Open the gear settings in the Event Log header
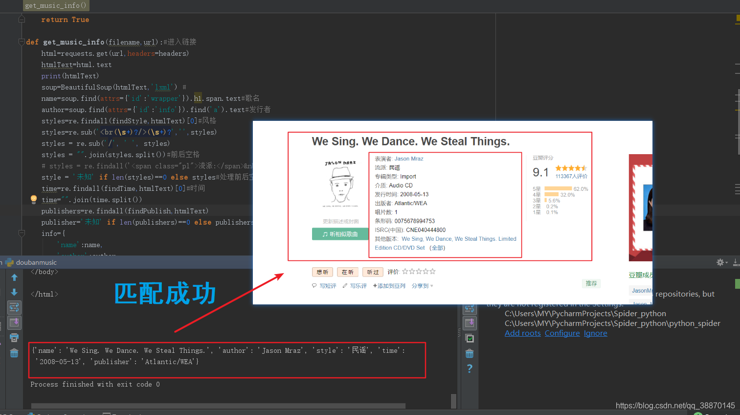 pos(720,262)
